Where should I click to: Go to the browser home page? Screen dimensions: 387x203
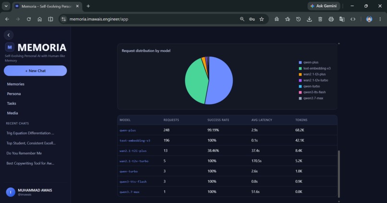click(39, 19)
